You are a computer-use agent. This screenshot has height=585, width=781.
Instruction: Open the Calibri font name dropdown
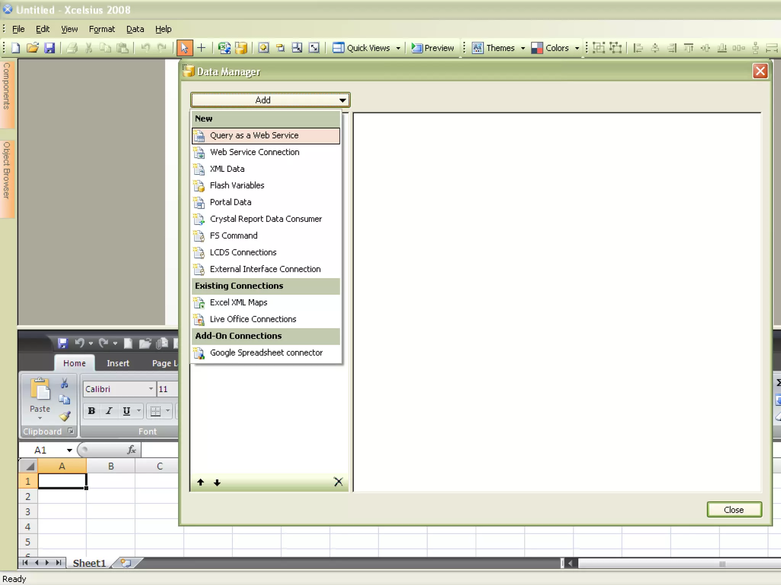(151, 389)
